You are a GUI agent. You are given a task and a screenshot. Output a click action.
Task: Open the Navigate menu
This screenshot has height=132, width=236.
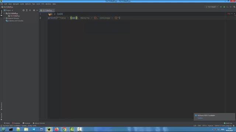click(x=16, y=4)
